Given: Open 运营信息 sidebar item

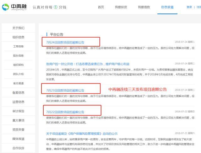Looking at the screenshot, I should click(x=18, y=102).
